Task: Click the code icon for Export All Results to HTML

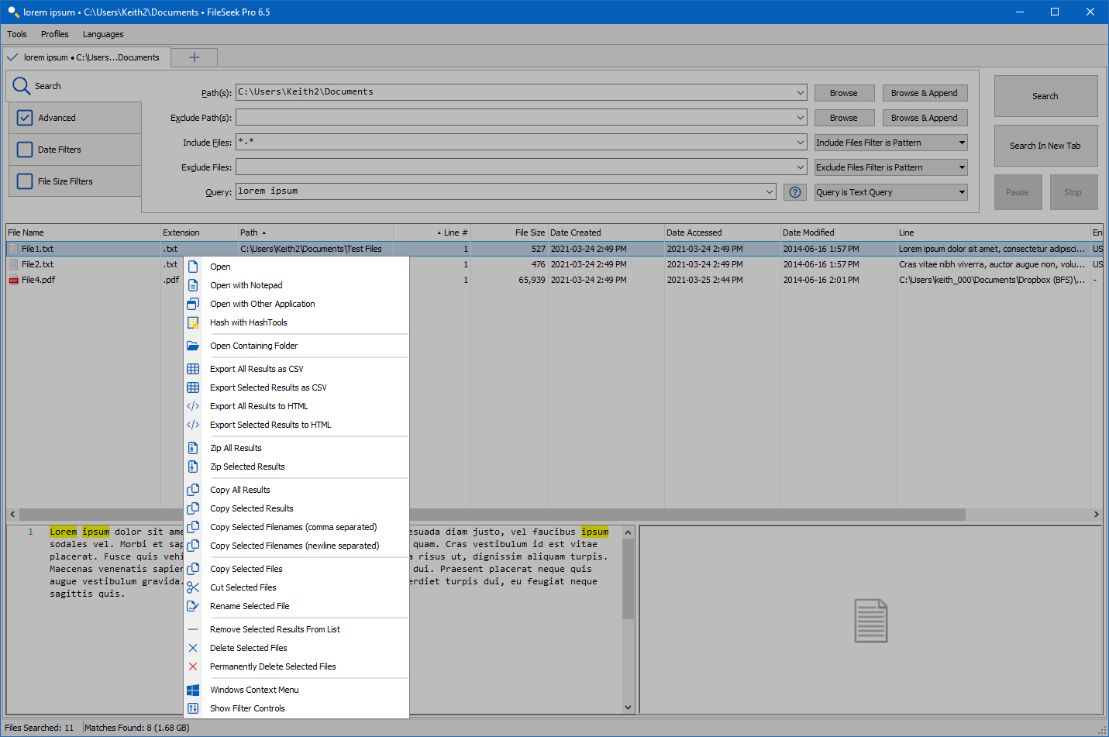Action: pos(193,406)
